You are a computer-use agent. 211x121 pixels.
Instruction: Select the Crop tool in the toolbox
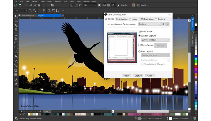click(x=16, y=25)
